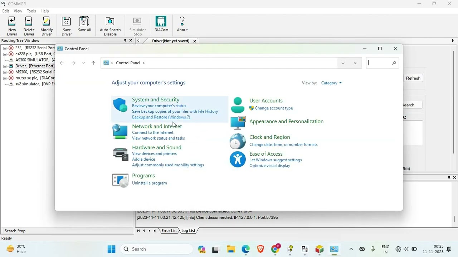Click the Delete Driver toolbar icon
458x257 pixels.
(29, 26)
